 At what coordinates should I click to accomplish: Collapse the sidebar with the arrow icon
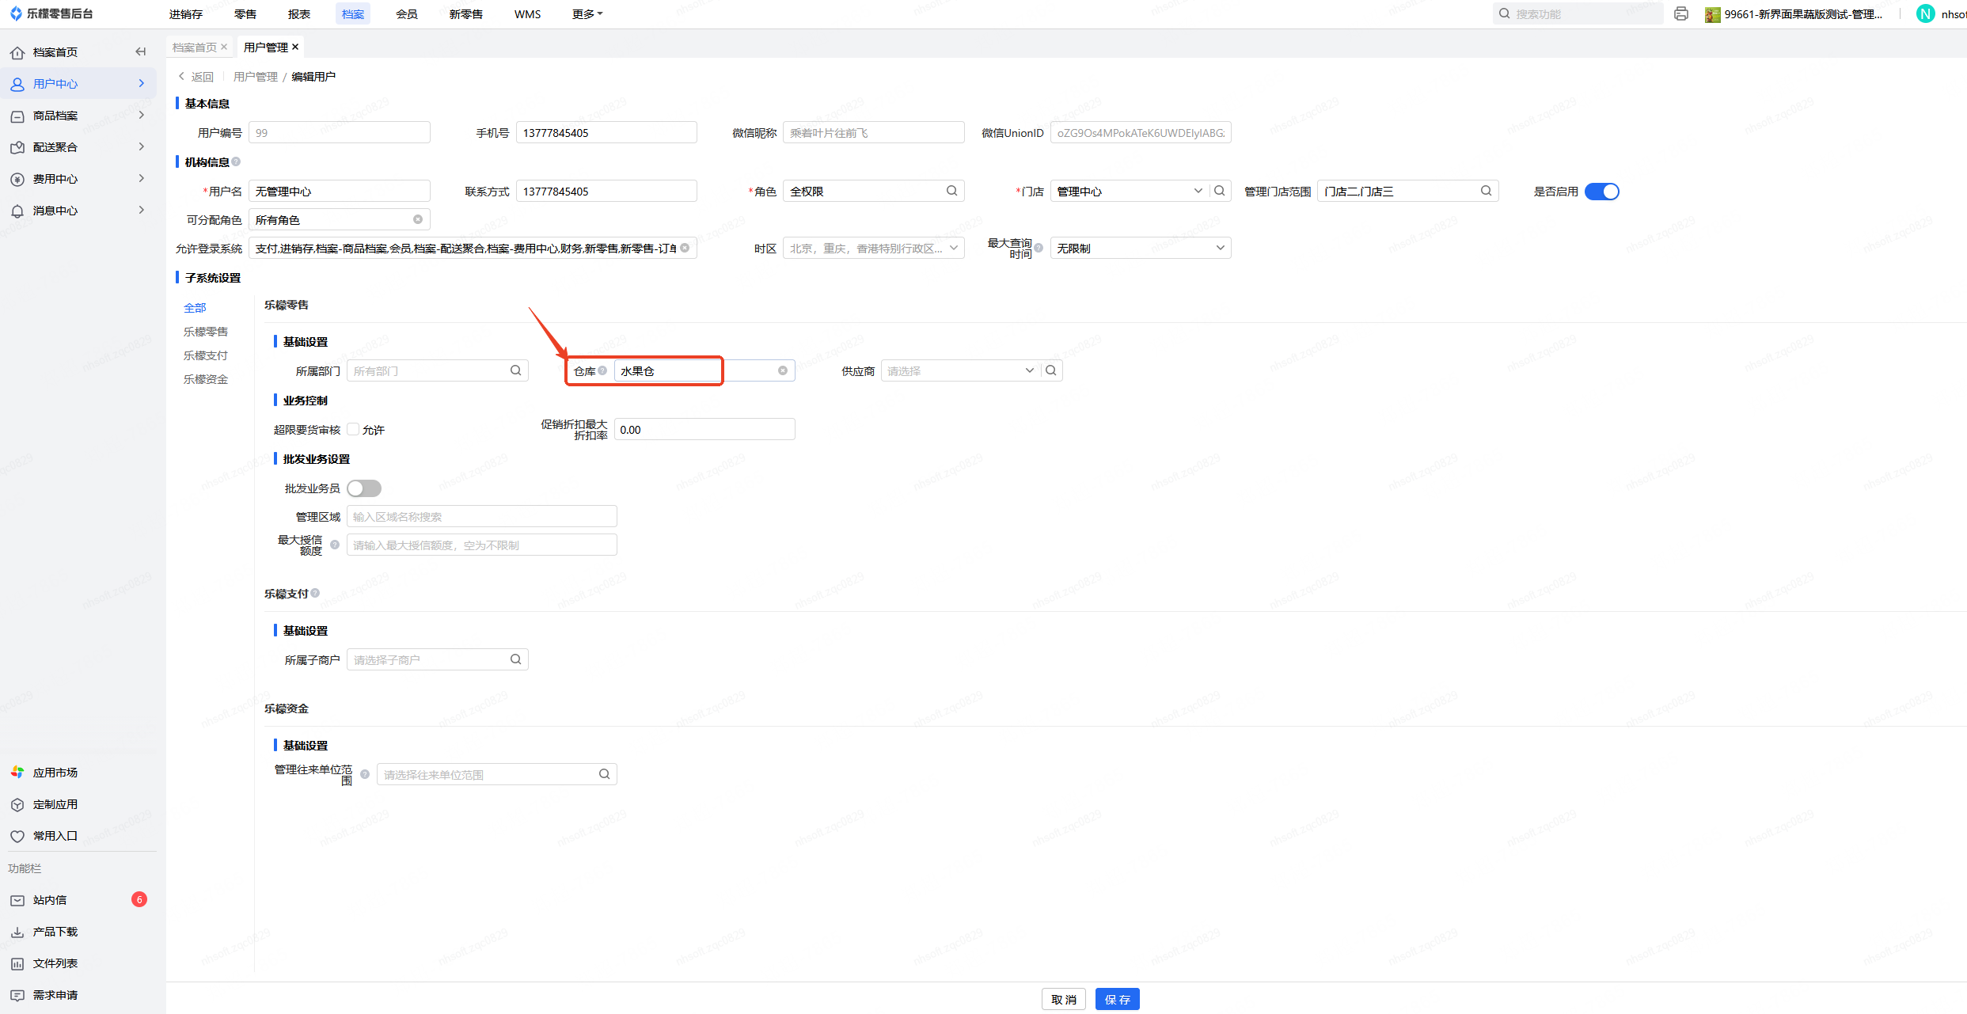(x=141, y=52)
